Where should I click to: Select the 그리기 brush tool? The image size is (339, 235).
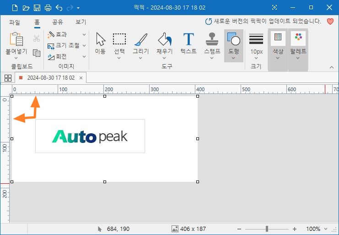[x=141, y=43]
